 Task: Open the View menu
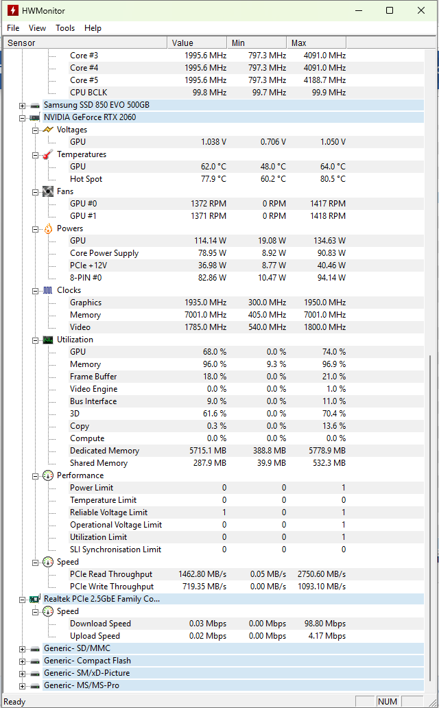click(38, 28)
